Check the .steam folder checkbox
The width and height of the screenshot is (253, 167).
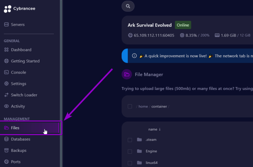tap(130, 140)
